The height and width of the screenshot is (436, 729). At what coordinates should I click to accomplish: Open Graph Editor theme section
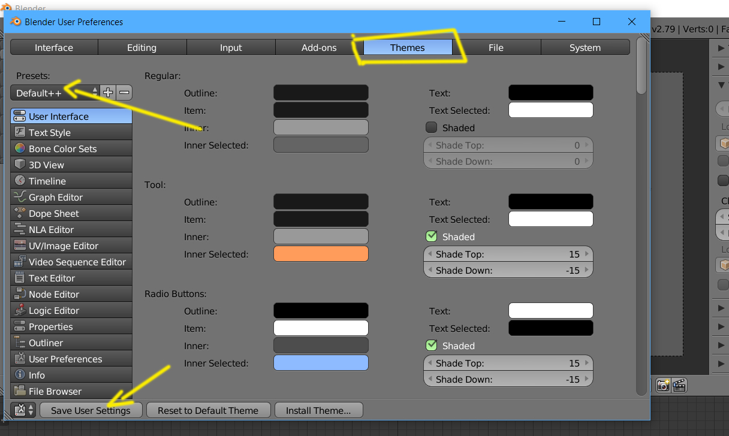71,197
